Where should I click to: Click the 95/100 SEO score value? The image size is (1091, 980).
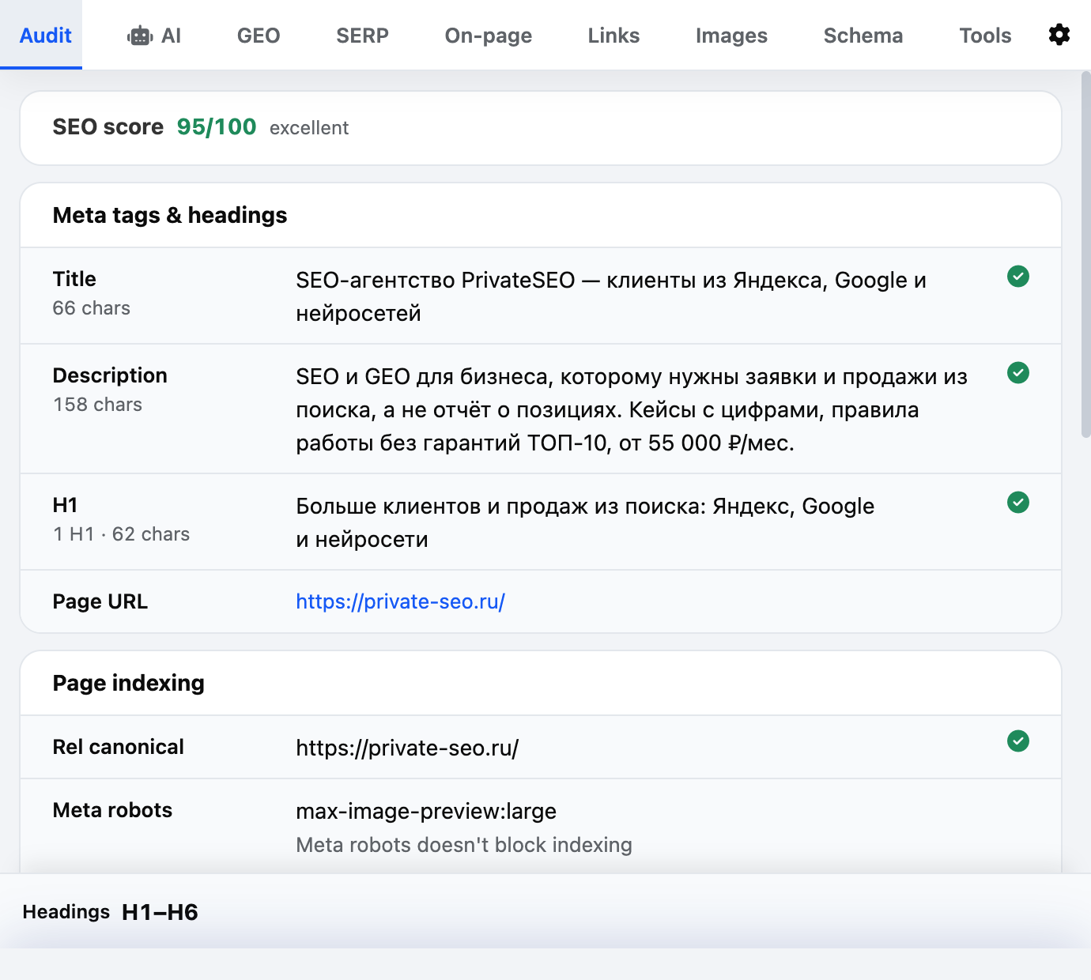click(x=217, y=127)
